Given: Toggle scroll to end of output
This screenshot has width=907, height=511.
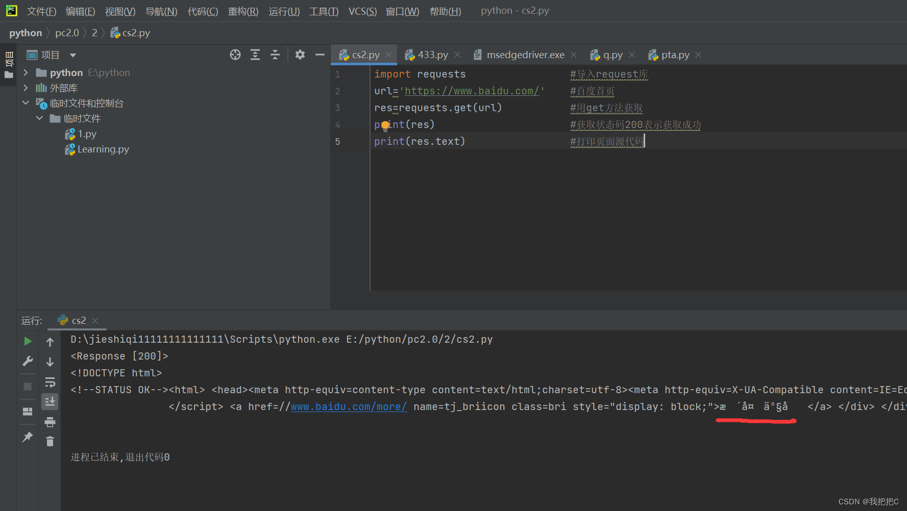Looking at the screenshot, I should [50, 402].
